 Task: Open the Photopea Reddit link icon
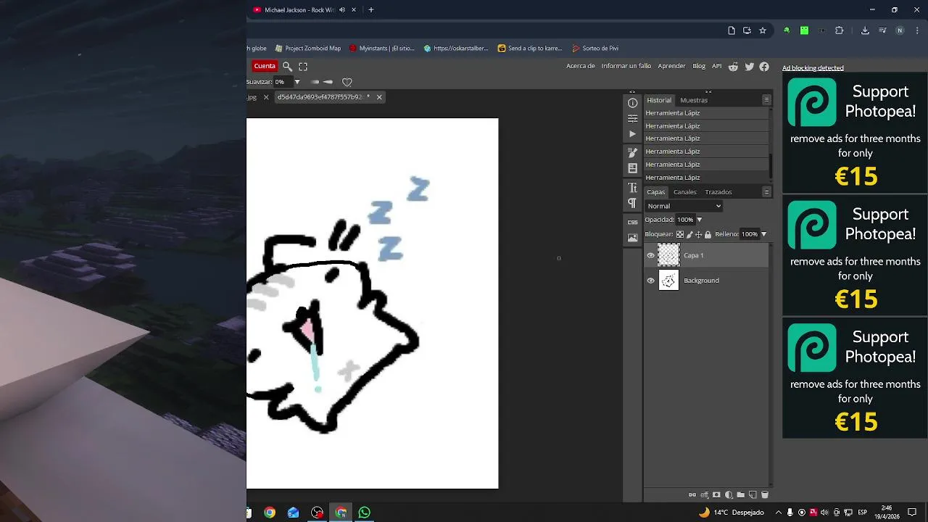tap(733, 66)
